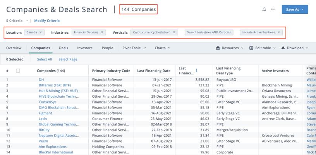Click the Modify Criteria link
The image size is (316, 155).
click(47, 21)
